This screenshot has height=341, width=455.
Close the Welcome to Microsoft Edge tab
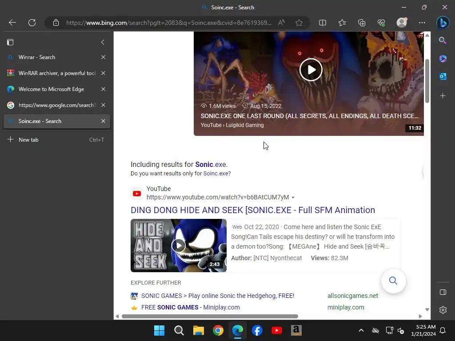(103, 89)
